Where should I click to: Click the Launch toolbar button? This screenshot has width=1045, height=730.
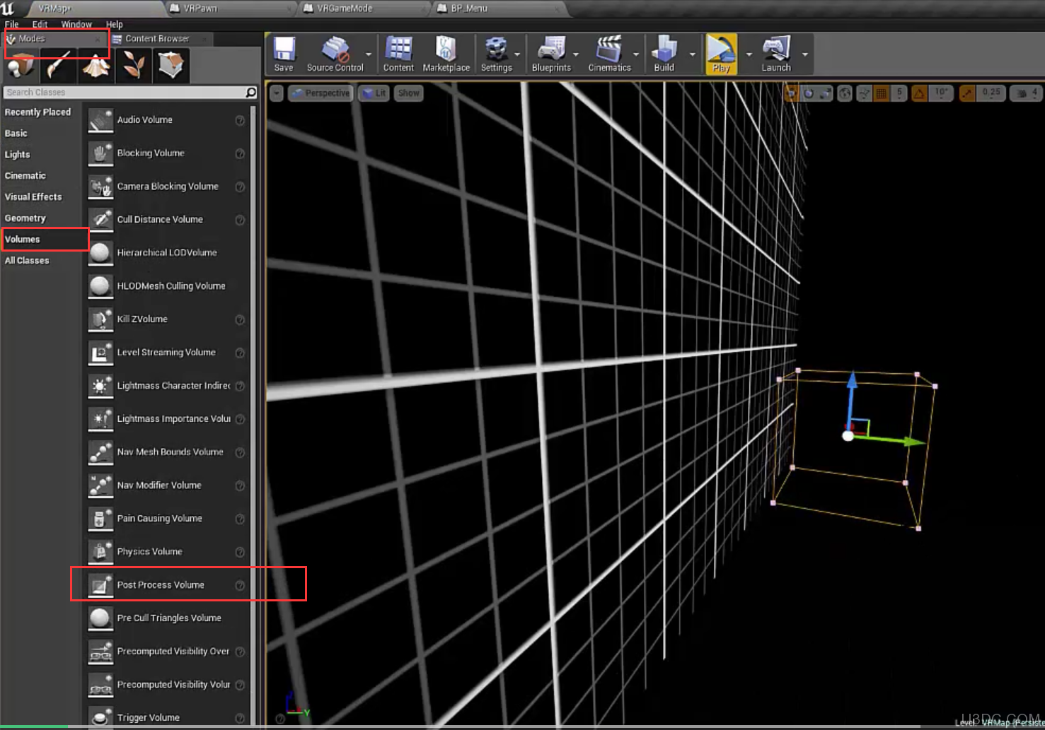coord(776,54)
